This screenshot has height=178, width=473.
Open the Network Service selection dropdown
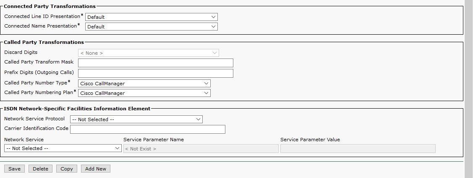point(63,148)
